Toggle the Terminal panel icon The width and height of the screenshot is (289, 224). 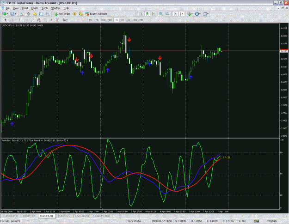[41, 14]
